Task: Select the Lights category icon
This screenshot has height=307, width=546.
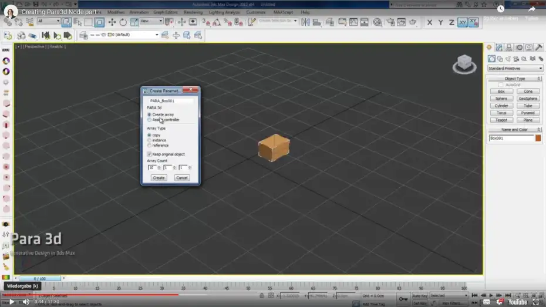Action: tap(508, 59)
